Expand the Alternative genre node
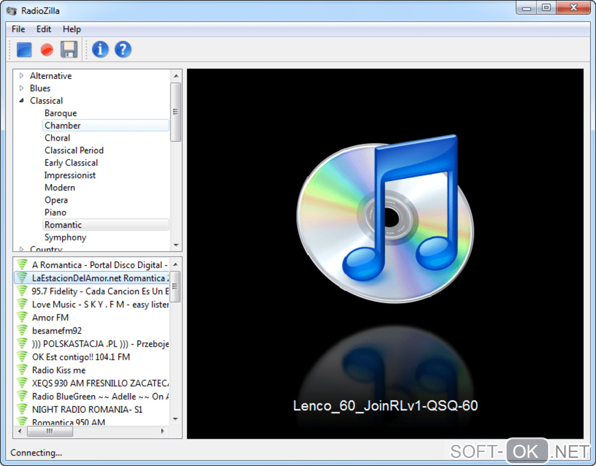Viewport: 596px width, 466px height. (x=22, y=75)
